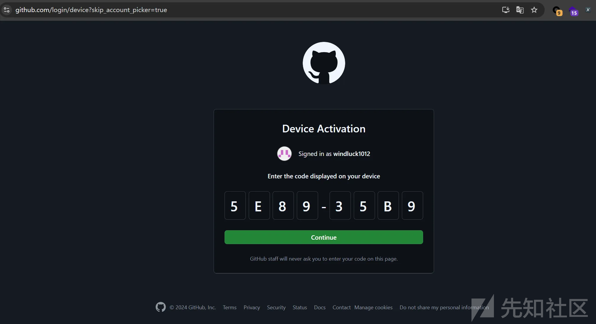Click the code box containing B

tap(388, 205)
